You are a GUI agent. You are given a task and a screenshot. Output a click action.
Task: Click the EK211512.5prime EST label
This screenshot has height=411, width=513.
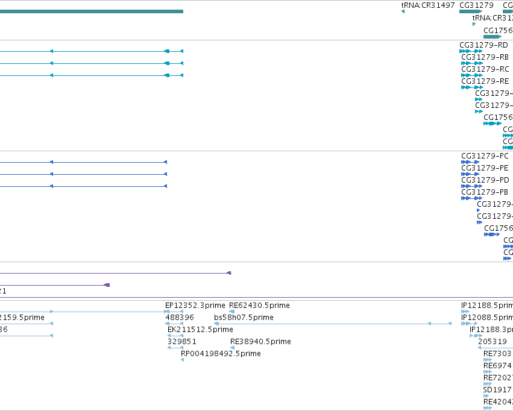click(200, 330)
